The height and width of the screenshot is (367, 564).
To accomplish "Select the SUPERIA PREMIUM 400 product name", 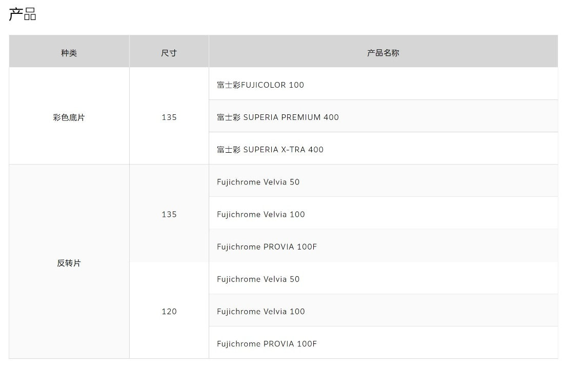I will (291, 117).
